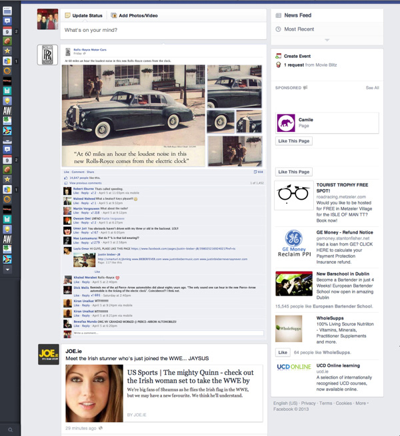Select the Update Status tab
The width and height of the screenshot is (400, 436).
[x=84, y=15]
